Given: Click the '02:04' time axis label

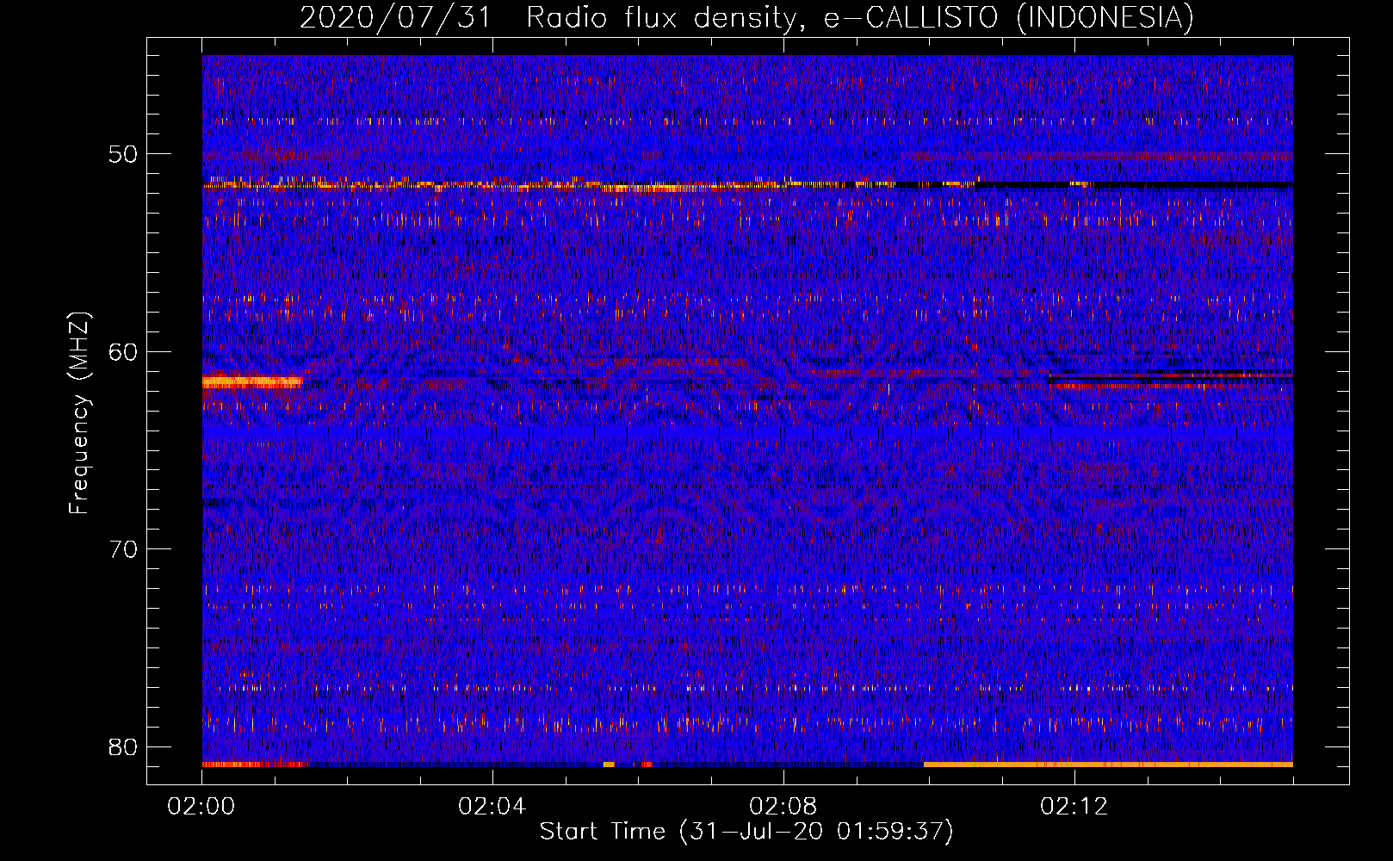Looking at the screenshot, I should [x=492, y=807].
